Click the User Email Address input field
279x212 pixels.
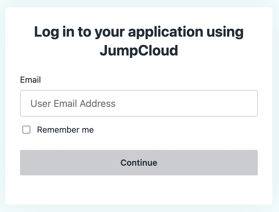click(139, 103)
